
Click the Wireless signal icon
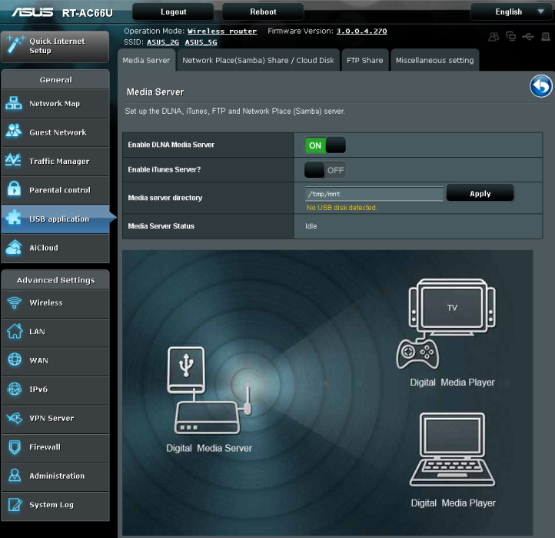(15, 302)
